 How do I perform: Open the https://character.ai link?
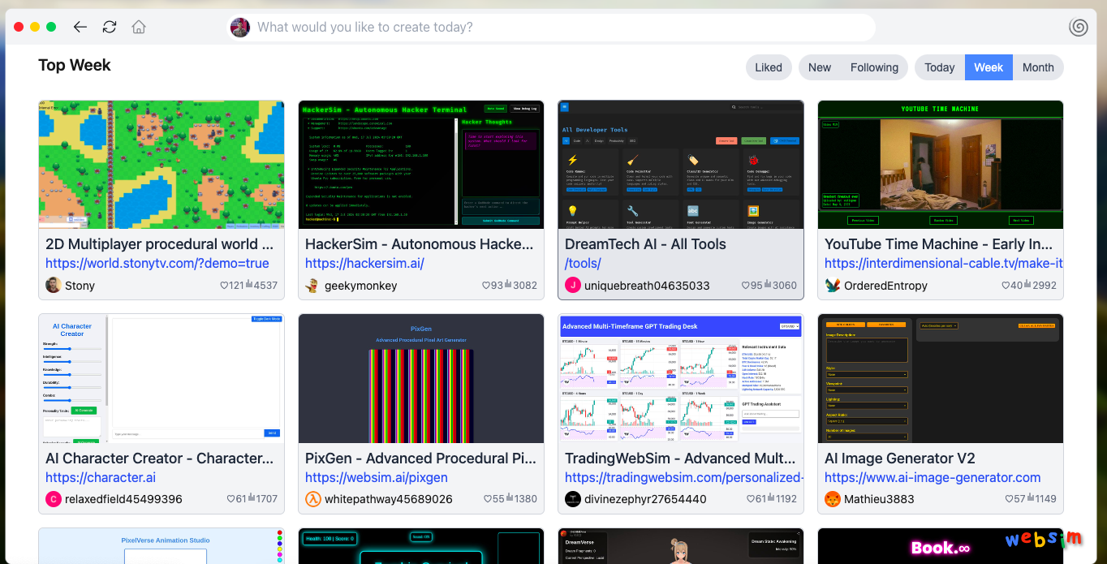pos(100,477)
